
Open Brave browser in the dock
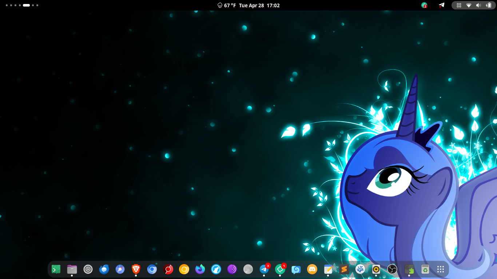(x=136, y=269)
